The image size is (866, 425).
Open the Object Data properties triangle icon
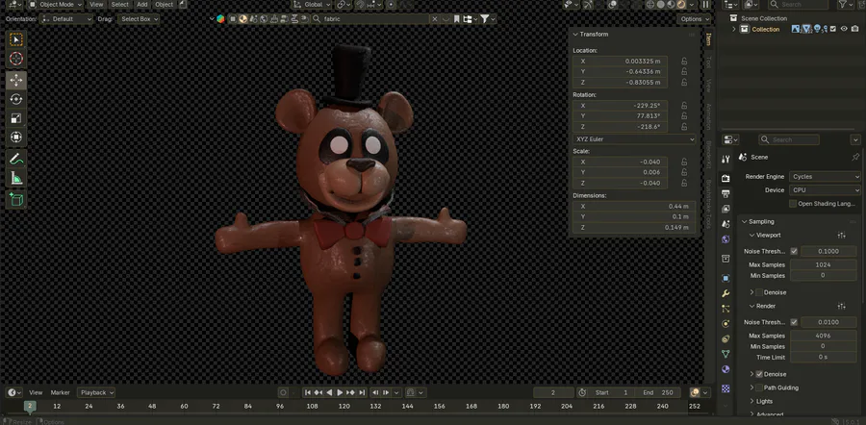[x=726, y=354]
